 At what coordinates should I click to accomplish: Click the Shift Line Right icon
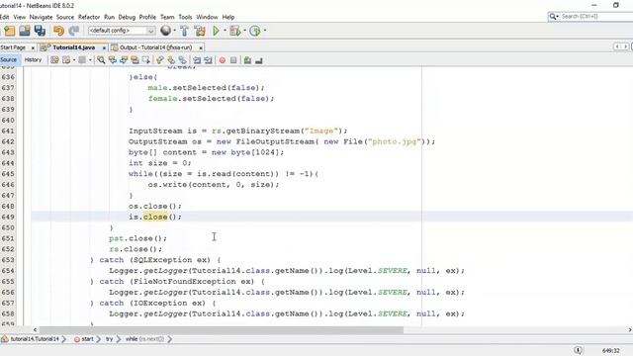point(208,60)
